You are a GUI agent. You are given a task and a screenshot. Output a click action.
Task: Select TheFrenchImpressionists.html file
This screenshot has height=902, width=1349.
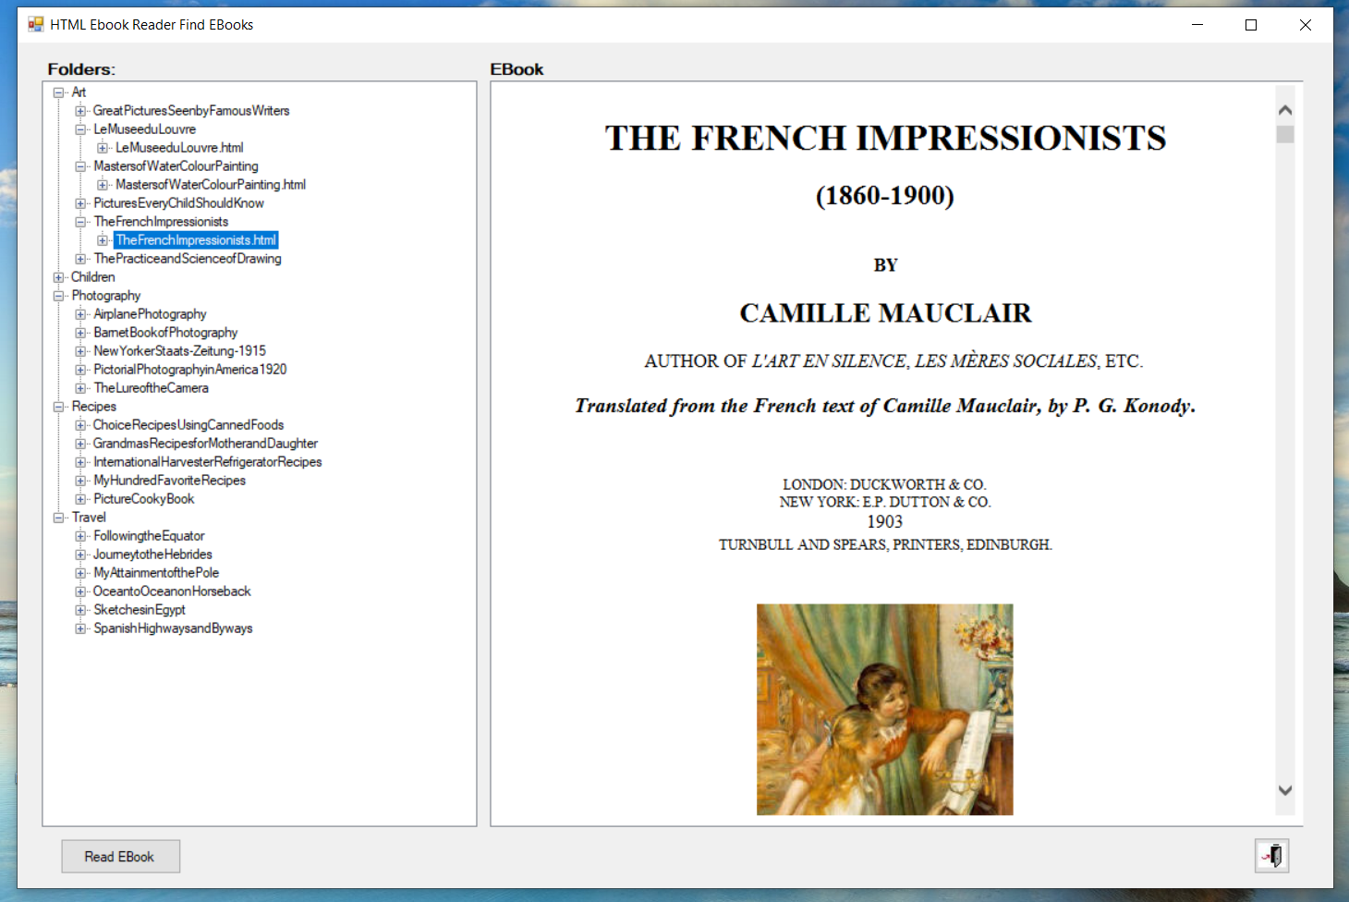(196, 240)
